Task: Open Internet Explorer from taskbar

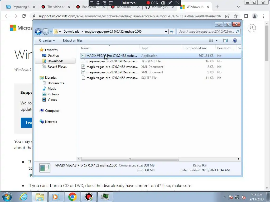Action: (23, 197)
